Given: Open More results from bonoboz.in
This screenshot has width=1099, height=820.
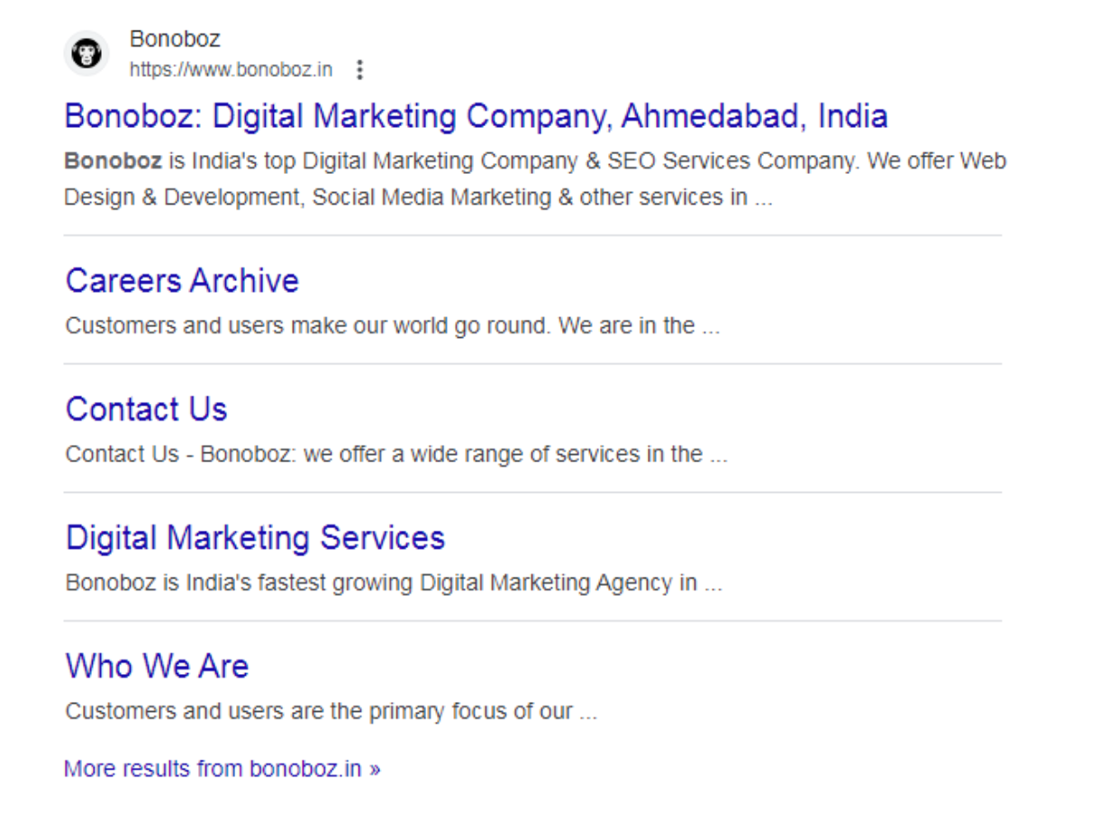Looking at the screenshot, I should tap(213, 769).
